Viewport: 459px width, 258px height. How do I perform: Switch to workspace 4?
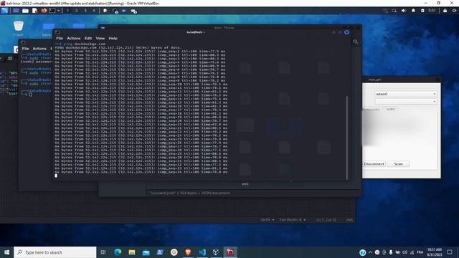coord(94,10)
